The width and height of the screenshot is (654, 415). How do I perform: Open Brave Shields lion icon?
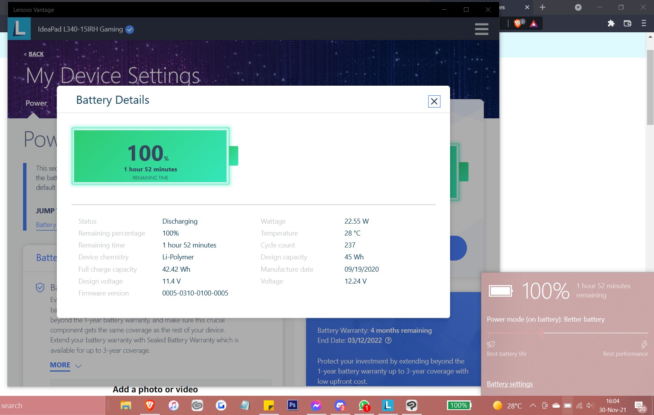point(517,23)
